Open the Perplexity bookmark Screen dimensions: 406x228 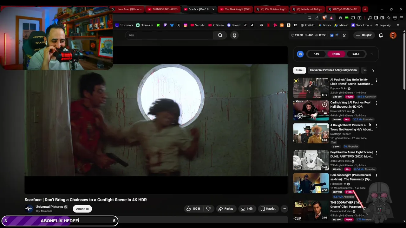click(383, 25)
